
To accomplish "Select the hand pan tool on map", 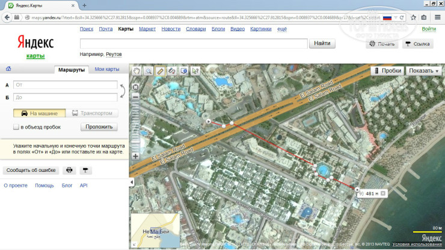I will 137,71.
